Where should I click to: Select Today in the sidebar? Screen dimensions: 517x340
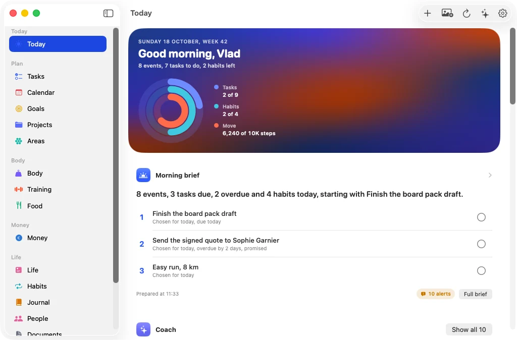(58, 44)
